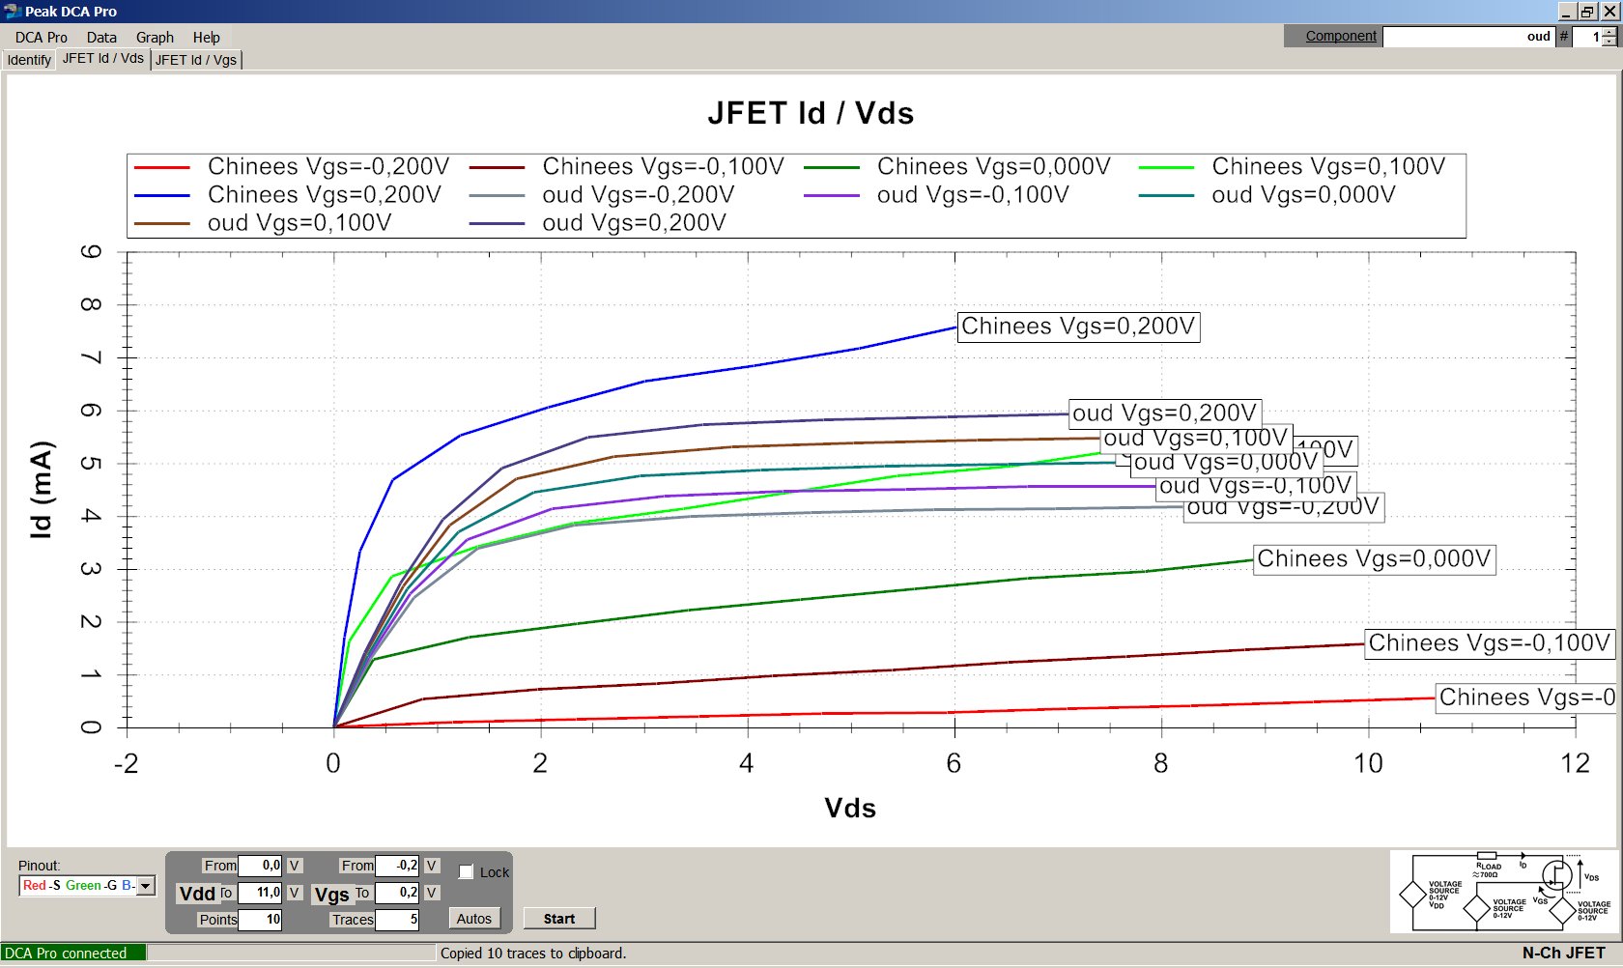Switch to the Identify tab
The width and height of the screenshot is (1623, 968).
coord(29,60)
